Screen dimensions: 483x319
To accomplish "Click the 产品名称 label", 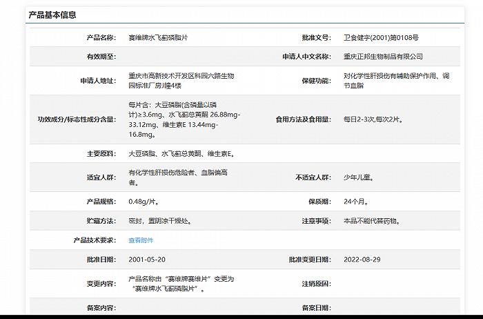I will point(101,37).
